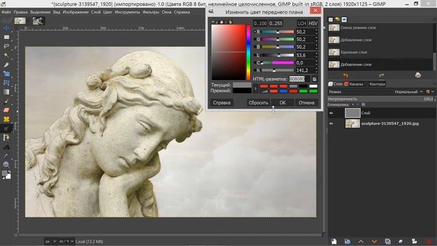Click the HTML-разметка hex input field
This screenshot has width=437, height=246.
(299, 79)
